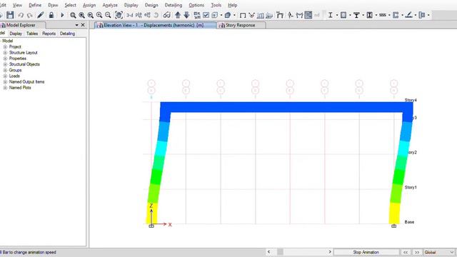Click the composite column design icon
This screenshot has height=257, width=457.
pyautogui.click(x=370, y=15)
